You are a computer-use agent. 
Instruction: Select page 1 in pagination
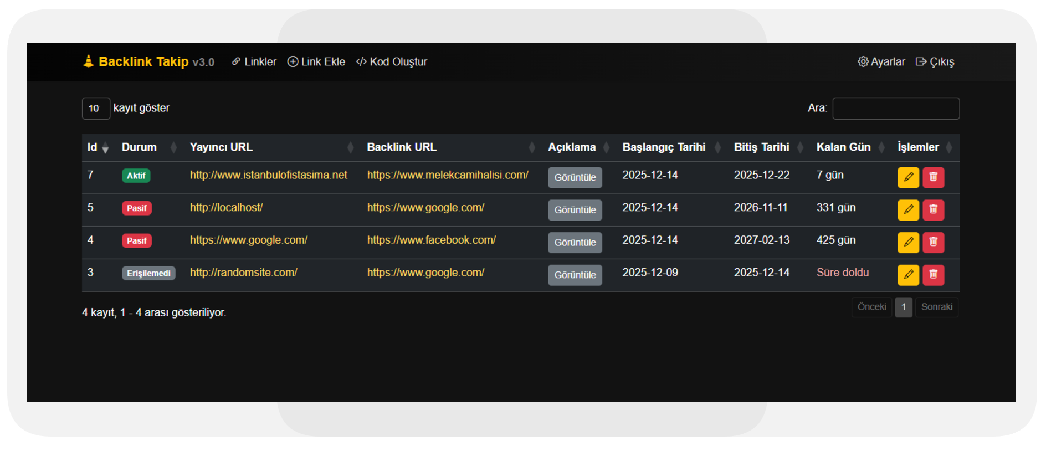(x=904, y=307)
